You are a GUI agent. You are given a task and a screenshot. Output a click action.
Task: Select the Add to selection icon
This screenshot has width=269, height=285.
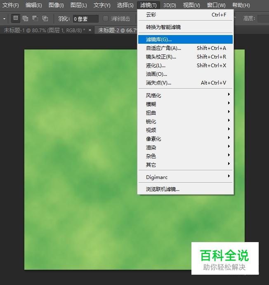coord(25,19)
